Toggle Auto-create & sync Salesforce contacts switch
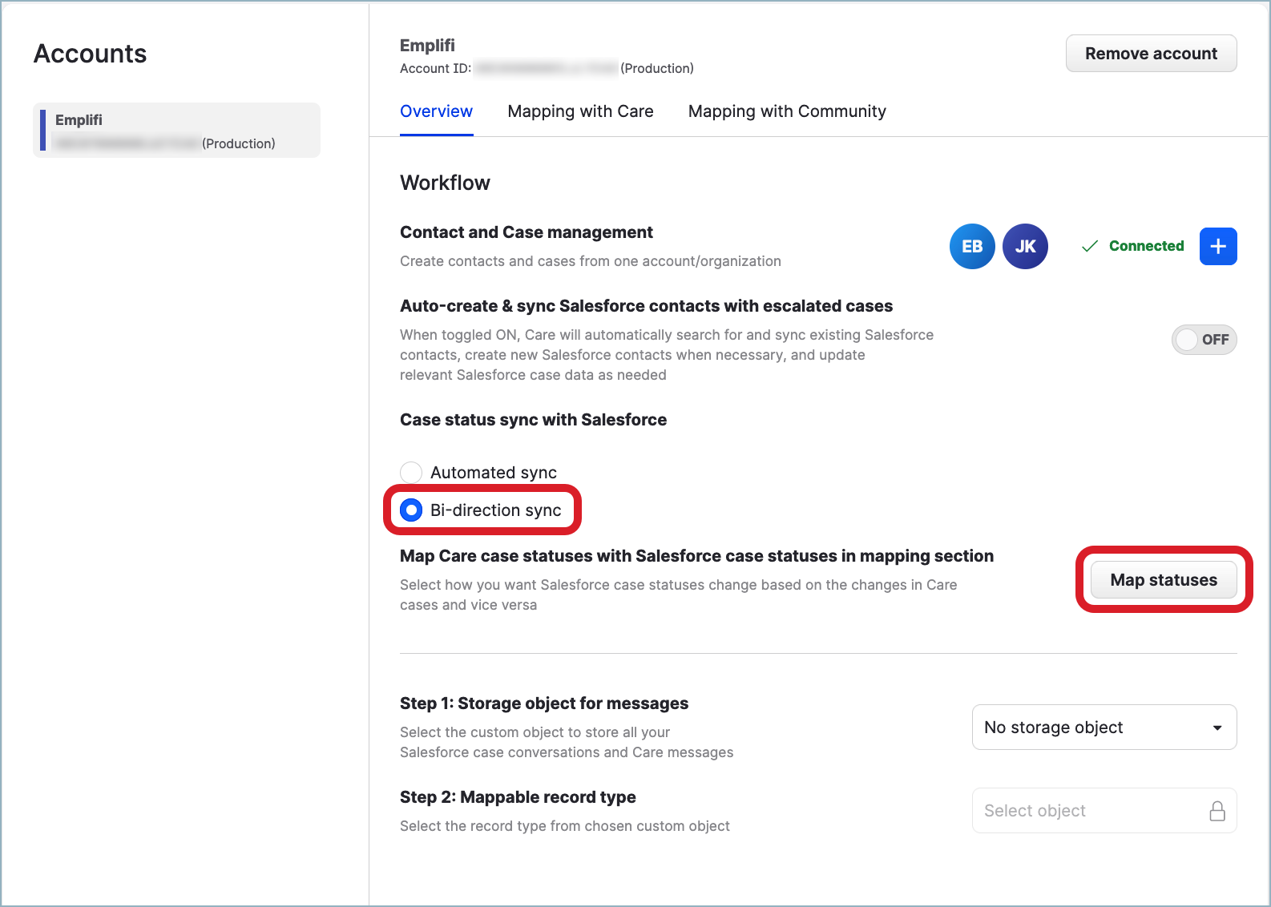Screen dimensions: 1271x907 (x=1204, y=340)
